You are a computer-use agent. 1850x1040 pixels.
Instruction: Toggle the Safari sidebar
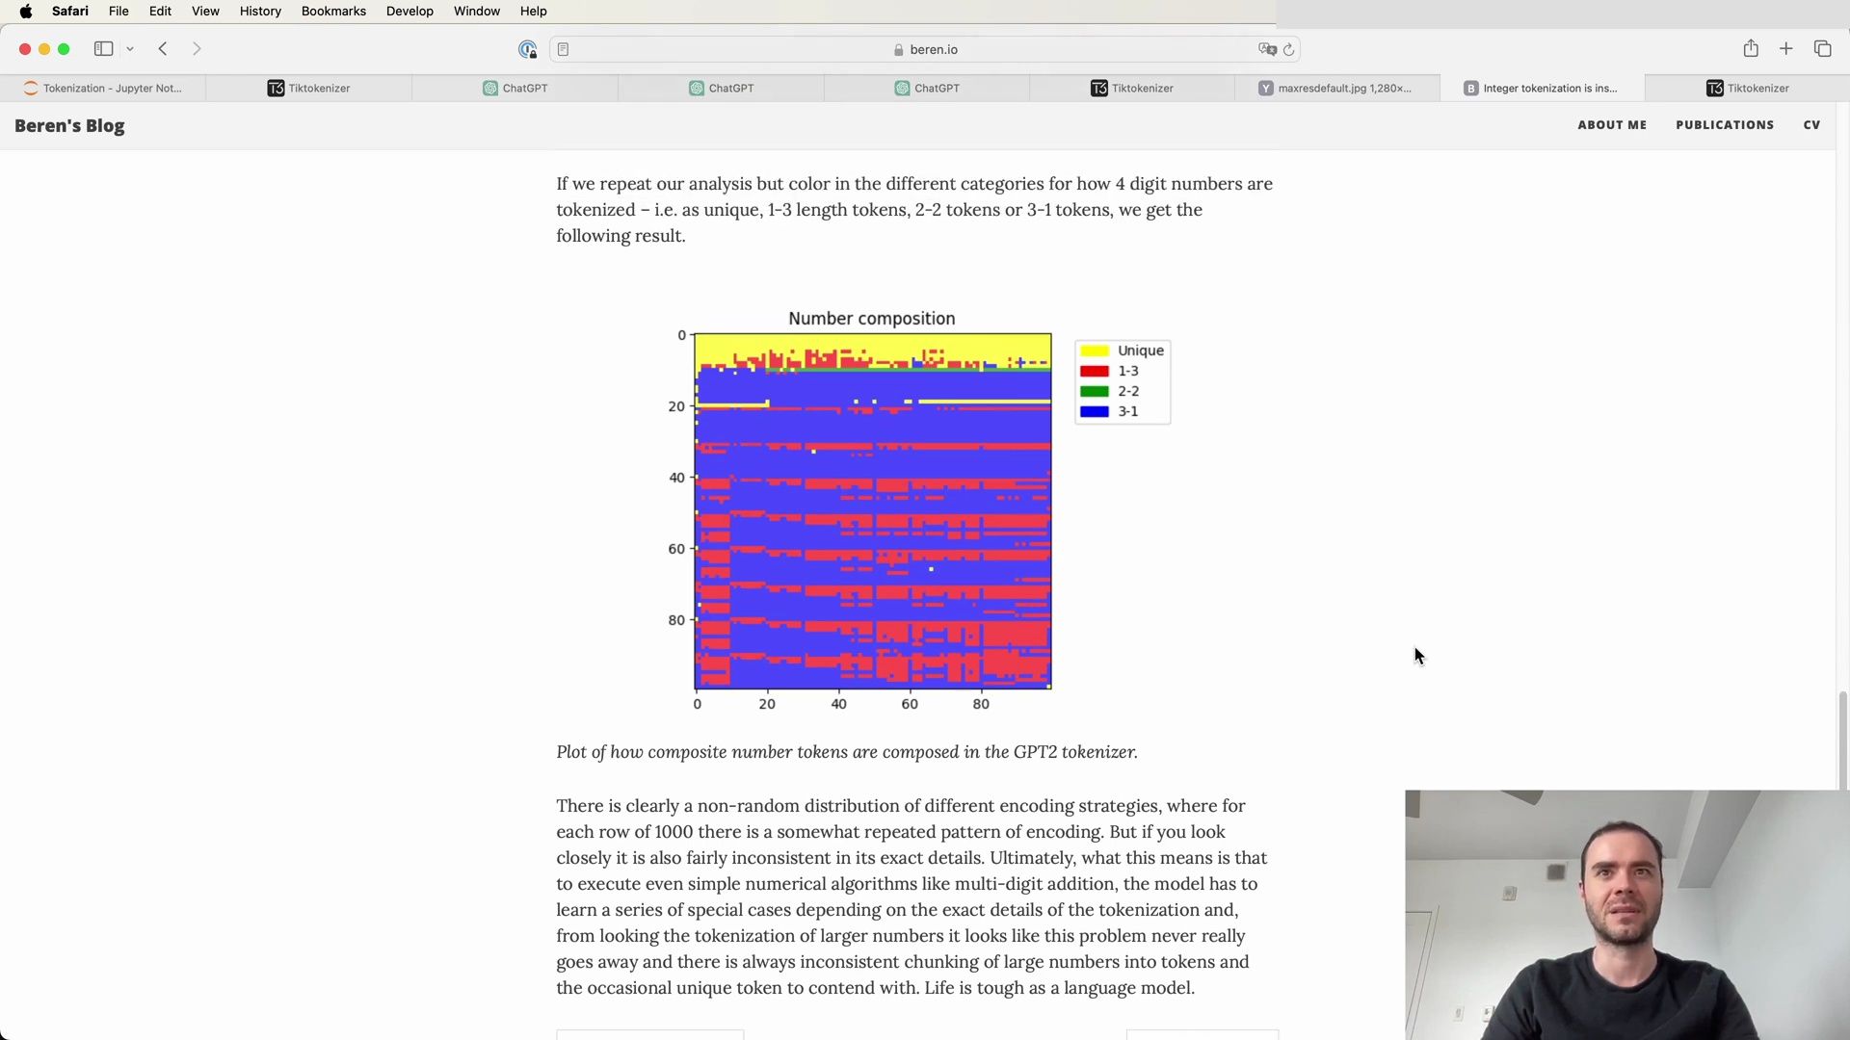point(103,49)
